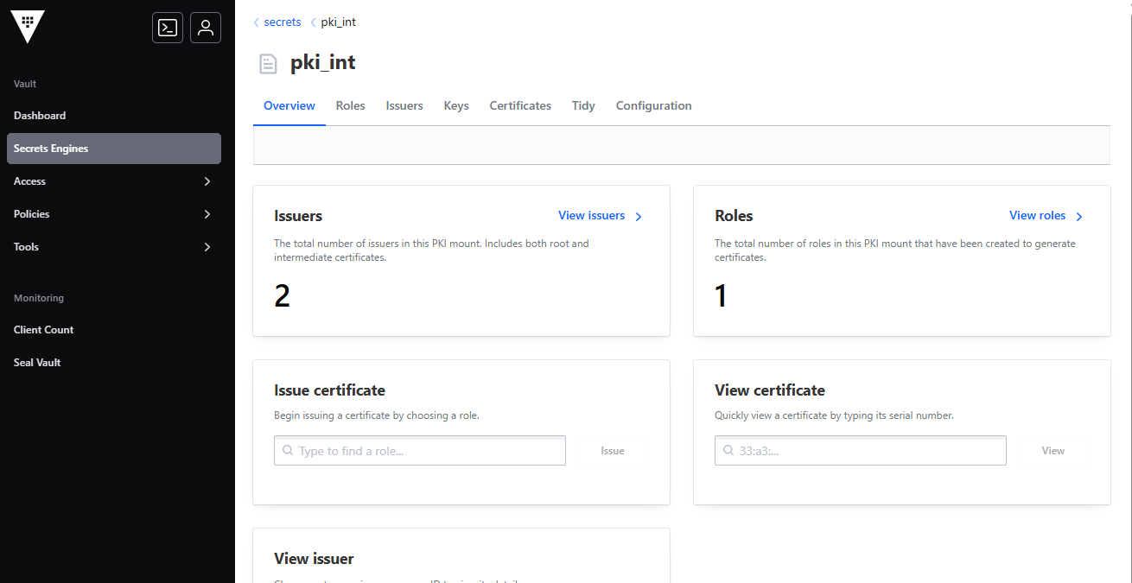Open the user profile menu icon
1132x583 pixels.
pyautogui.click(x=206, y=28)
